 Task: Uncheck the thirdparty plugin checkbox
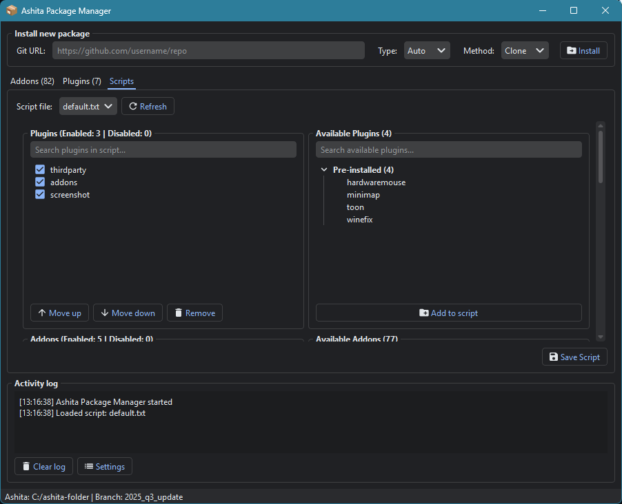click(x=40, y=169)
